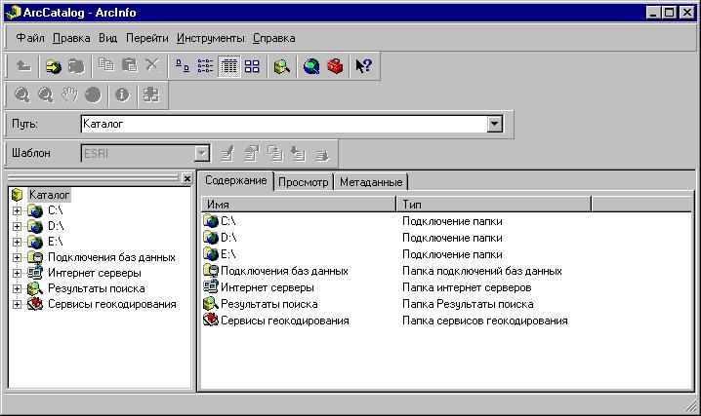Image resolution: width=701 pixels, height=416 pixels.
Task: Open the Шаблон stylesheet dropdown
Action: point(202,154)
